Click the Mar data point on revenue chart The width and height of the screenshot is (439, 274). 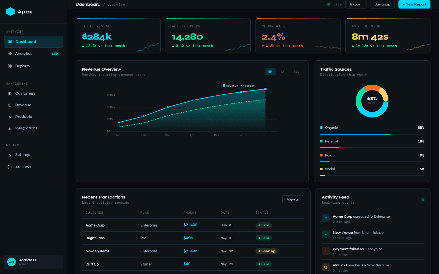[168, 107]
